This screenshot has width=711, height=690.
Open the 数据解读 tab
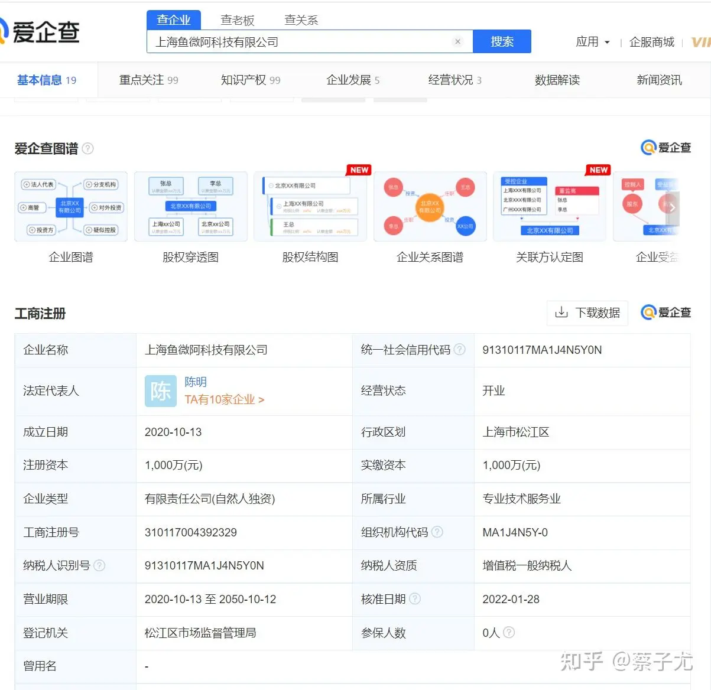pyautogui.click(x=557, y=80)
